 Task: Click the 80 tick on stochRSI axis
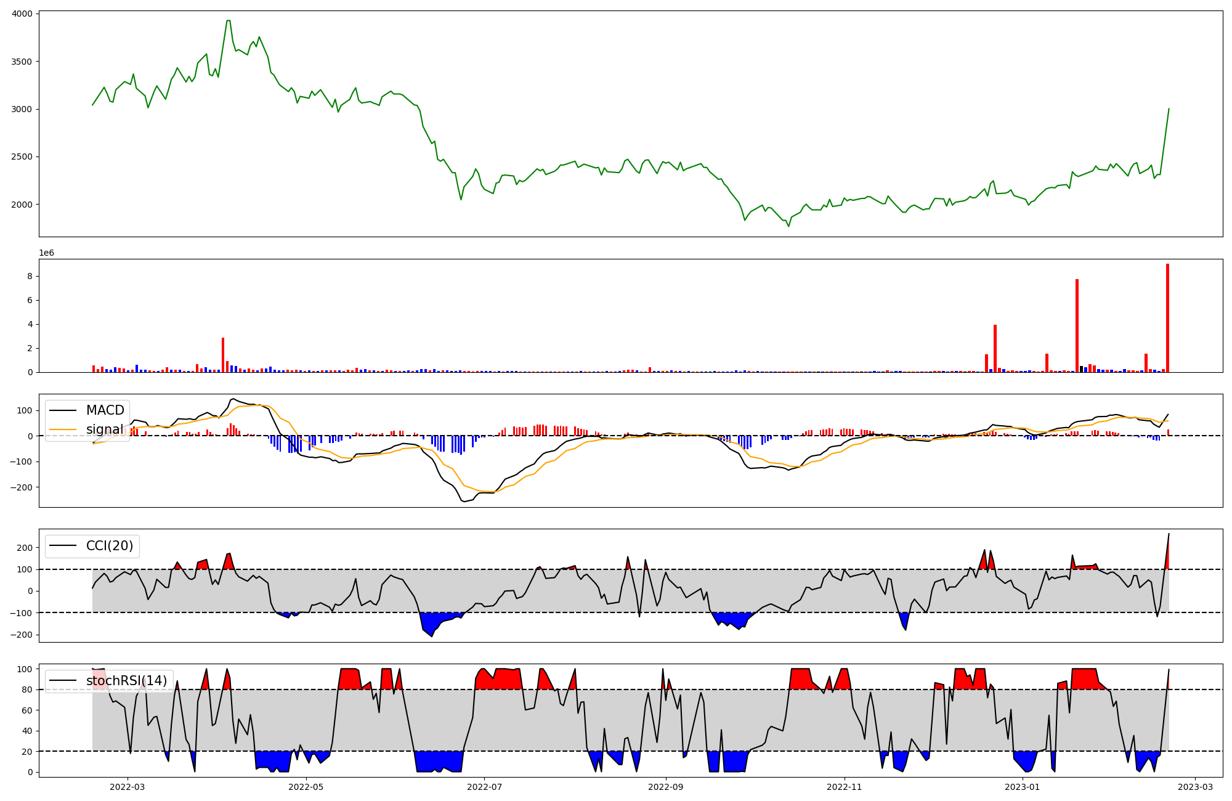26,690
